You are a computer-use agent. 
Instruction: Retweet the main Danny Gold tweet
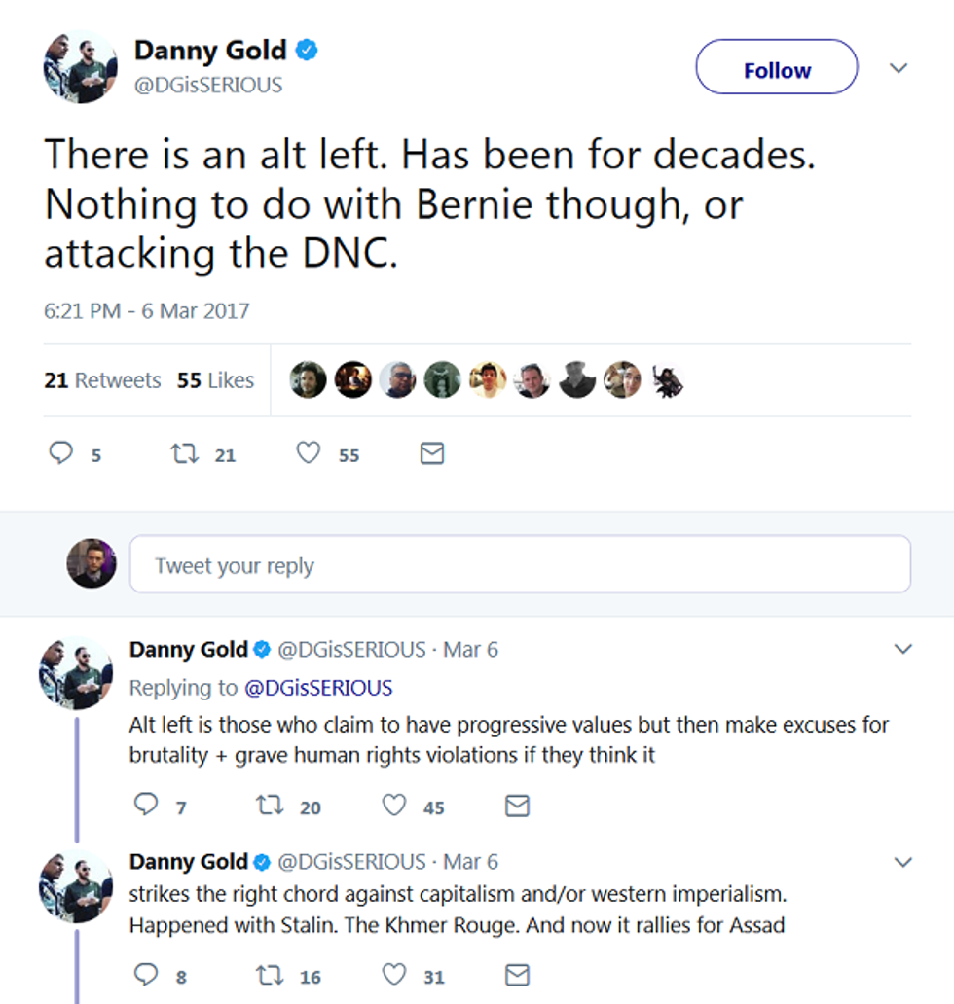click(183, 453)
